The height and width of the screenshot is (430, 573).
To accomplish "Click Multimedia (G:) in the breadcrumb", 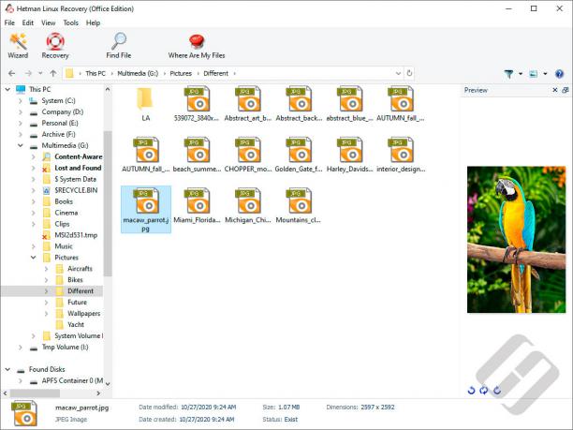I will point(138,73).
